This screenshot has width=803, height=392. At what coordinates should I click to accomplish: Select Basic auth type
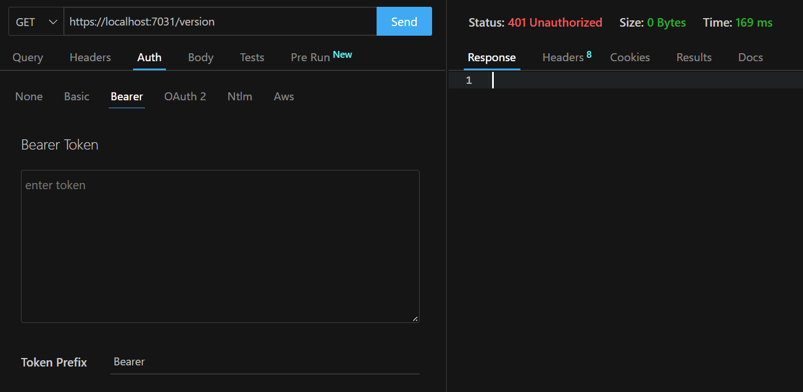tap(76, 96)
